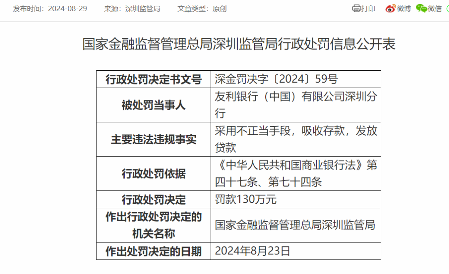Click the article type 原创
Viewport: 449px width, 274px height.
pyautogui.click(x=220, y=9)
